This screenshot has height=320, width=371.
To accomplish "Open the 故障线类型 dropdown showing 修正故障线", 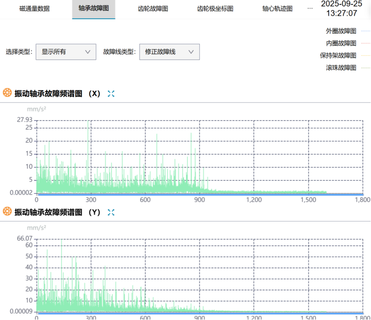I will point(170,52).
